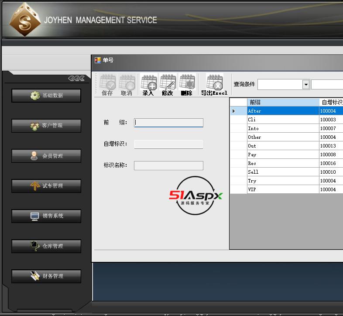Select the Into row in the grid

click(287, 128)
